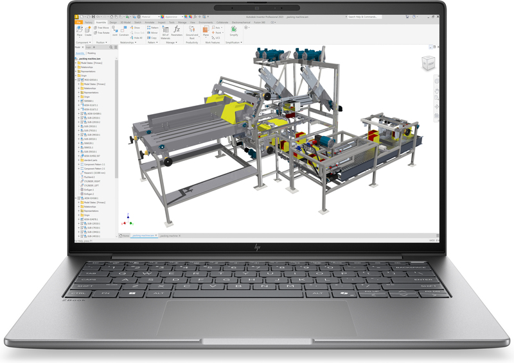
Task: Select the Modeling browser view
Action: 91,53
